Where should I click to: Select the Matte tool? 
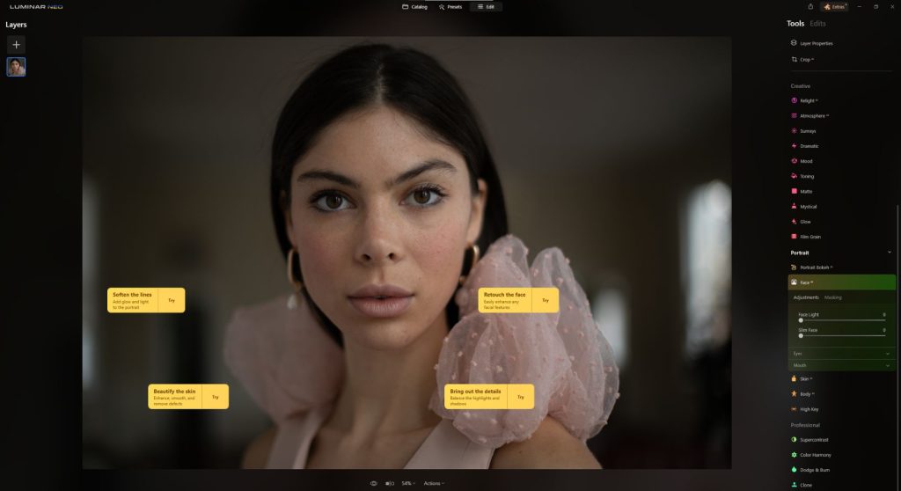tap(802, 192)
